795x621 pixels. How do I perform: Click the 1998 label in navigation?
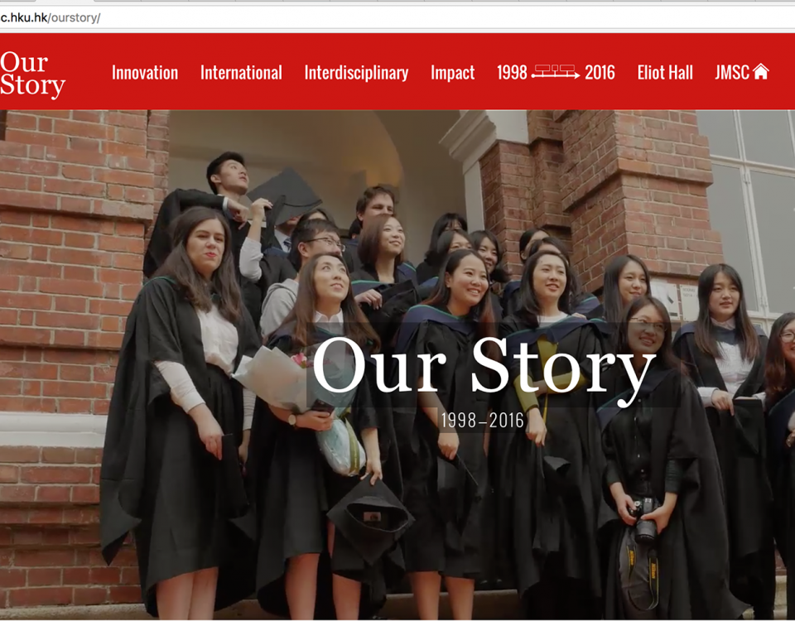point(512,73)
